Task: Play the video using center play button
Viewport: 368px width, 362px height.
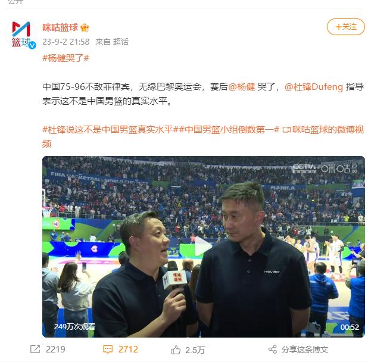Action: 203,246
